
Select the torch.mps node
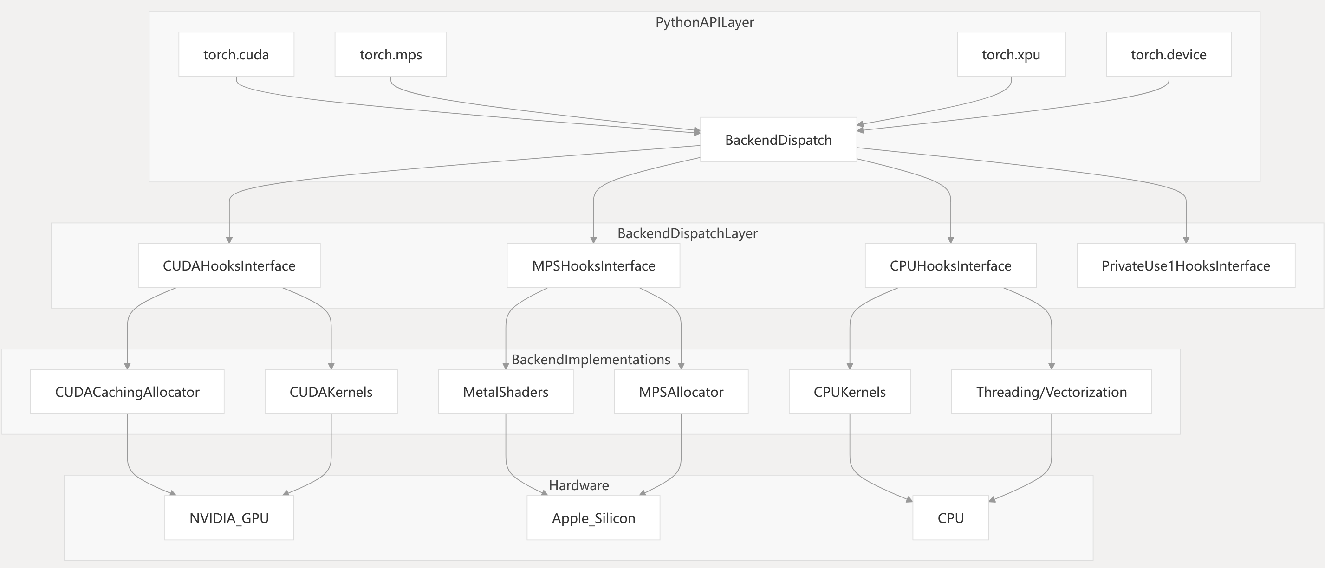tap(390, 54)
